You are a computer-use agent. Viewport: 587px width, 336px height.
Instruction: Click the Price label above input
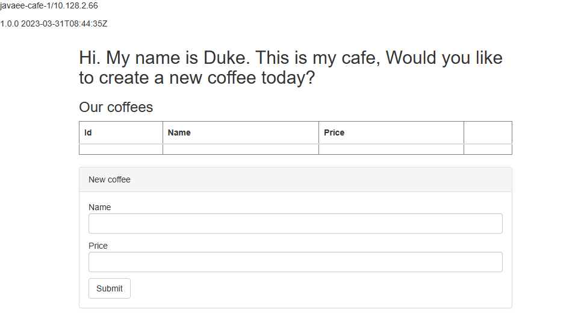(x=98, y=246)
